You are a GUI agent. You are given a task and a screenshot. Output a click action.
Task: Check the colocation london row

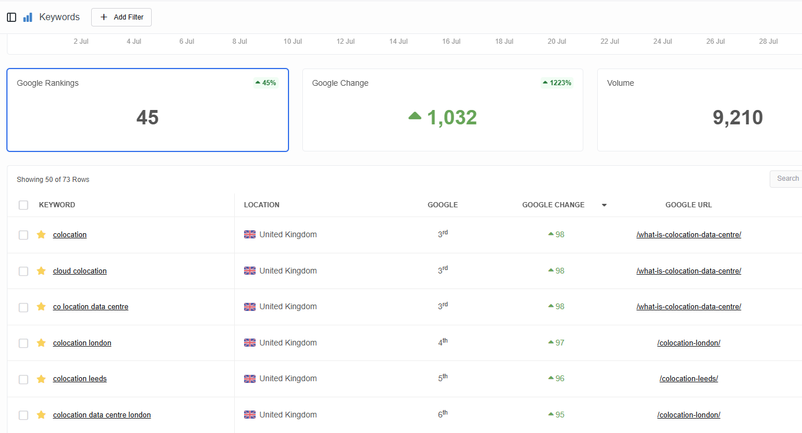[24, 343]
